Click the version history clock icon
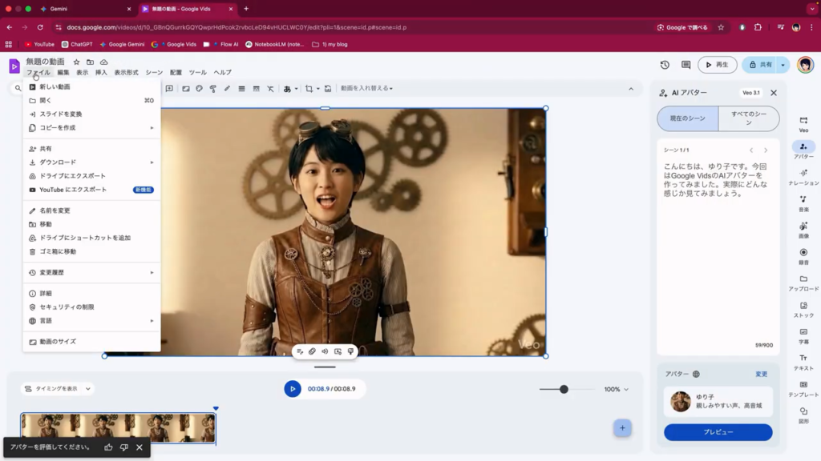The image size is (821, 461). click(665, 65)
